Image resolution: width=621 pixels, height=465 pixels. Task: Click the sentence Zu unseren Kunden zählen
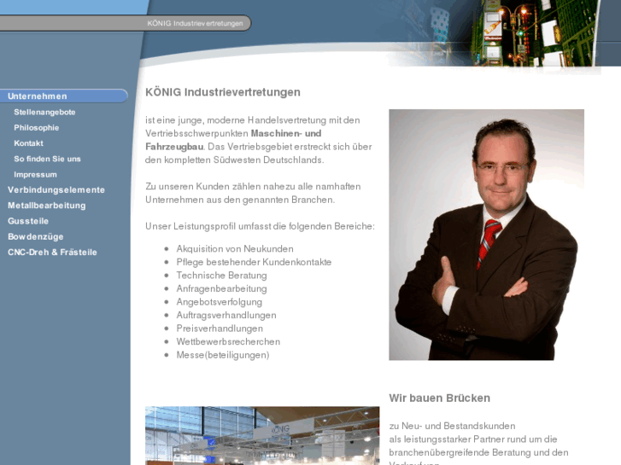click(x=253, y=193)
